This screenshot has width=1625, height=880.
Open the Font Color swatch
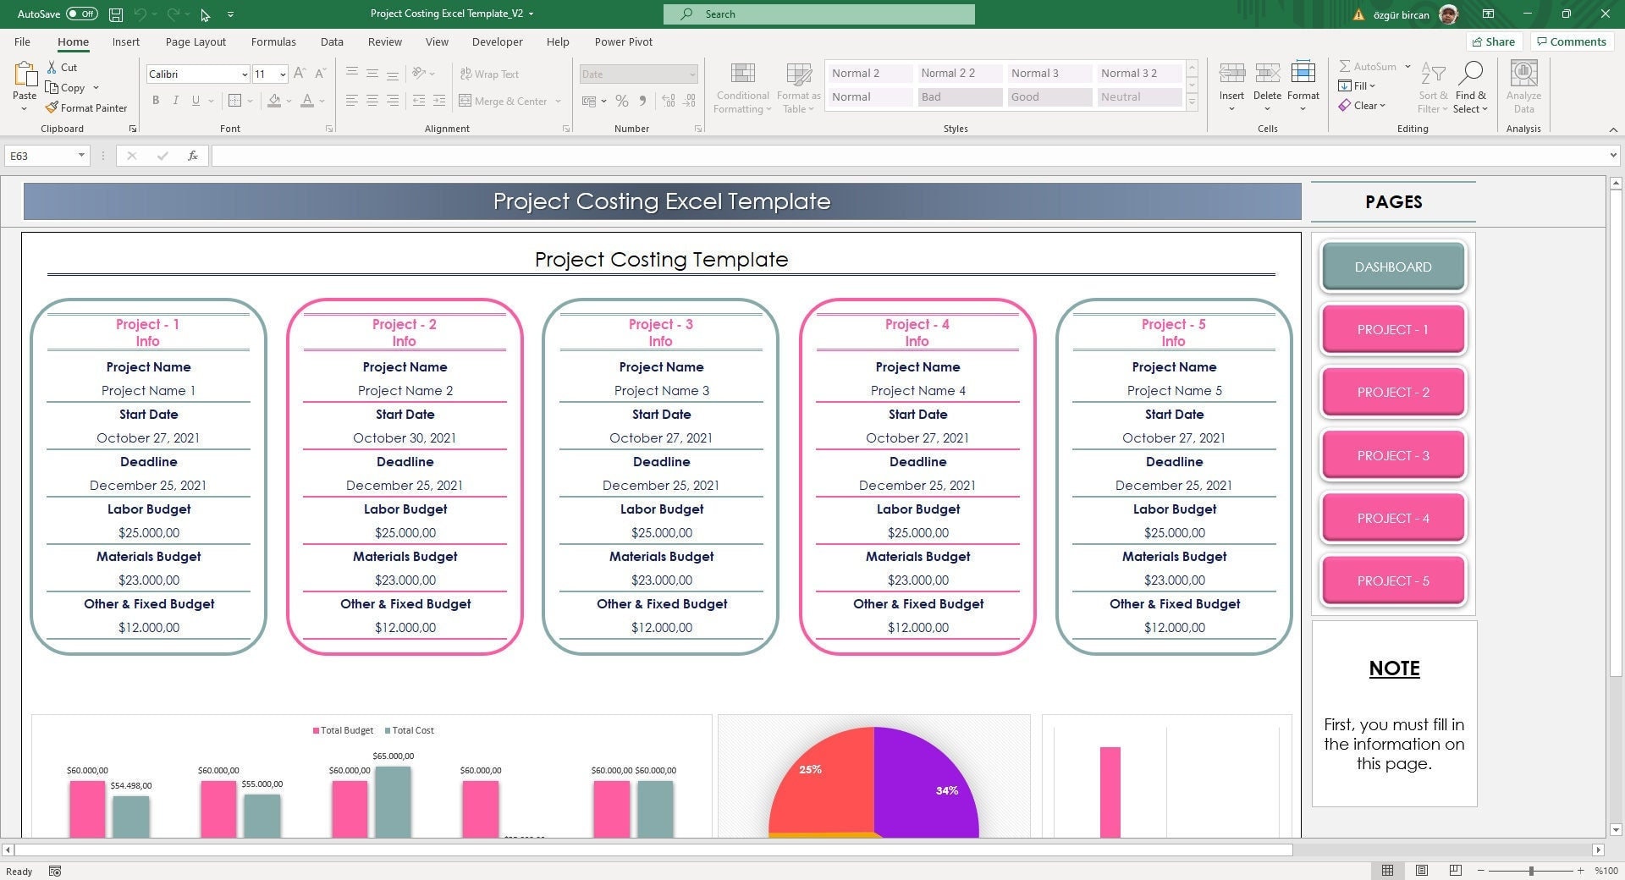(x=307, y=101)
